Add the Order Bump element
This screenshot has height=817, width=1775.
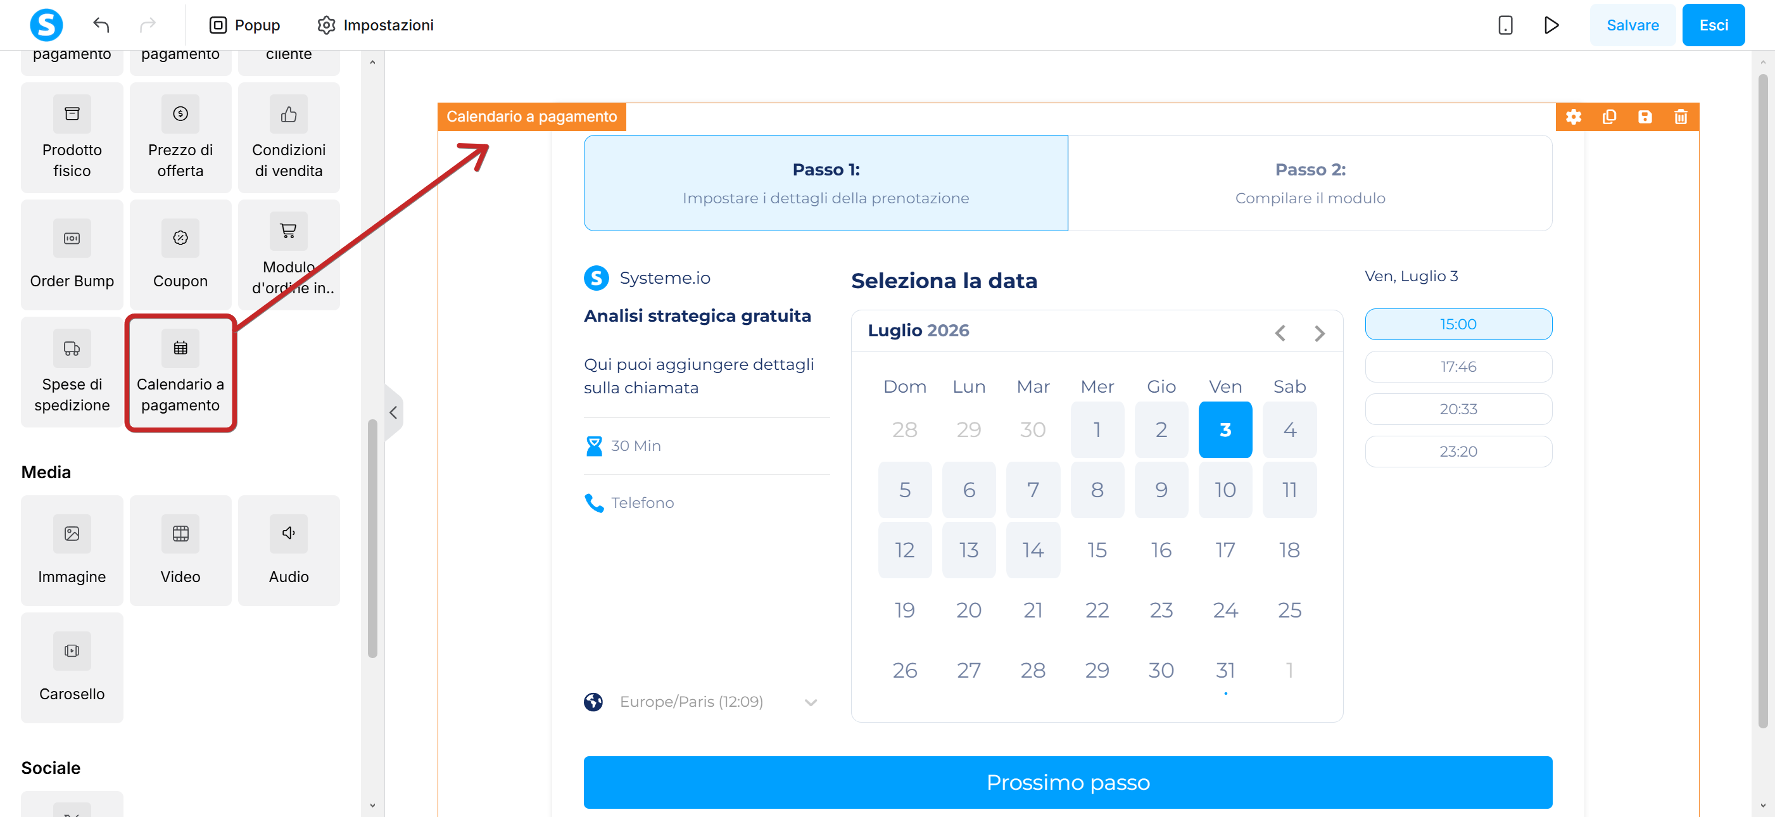72,254
